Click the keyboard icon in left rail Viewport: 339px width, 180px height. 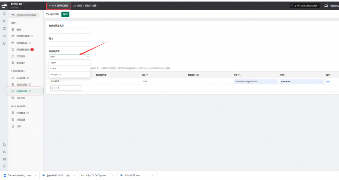4,159
